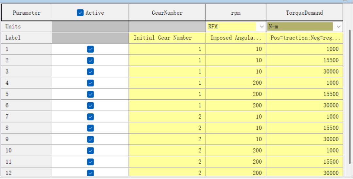The height and width of the screenshot is (179, 353).
Task: Uncheck the Active header checkbox
Action: (80, 13)
